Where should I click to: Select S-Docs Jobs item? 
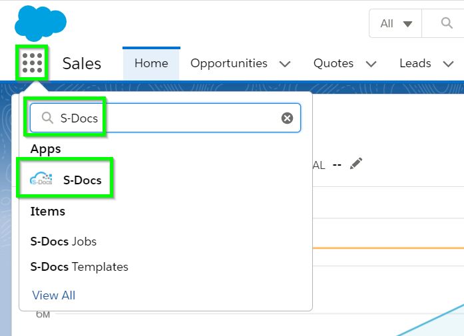pyautogui.click(x=63, y=242)
